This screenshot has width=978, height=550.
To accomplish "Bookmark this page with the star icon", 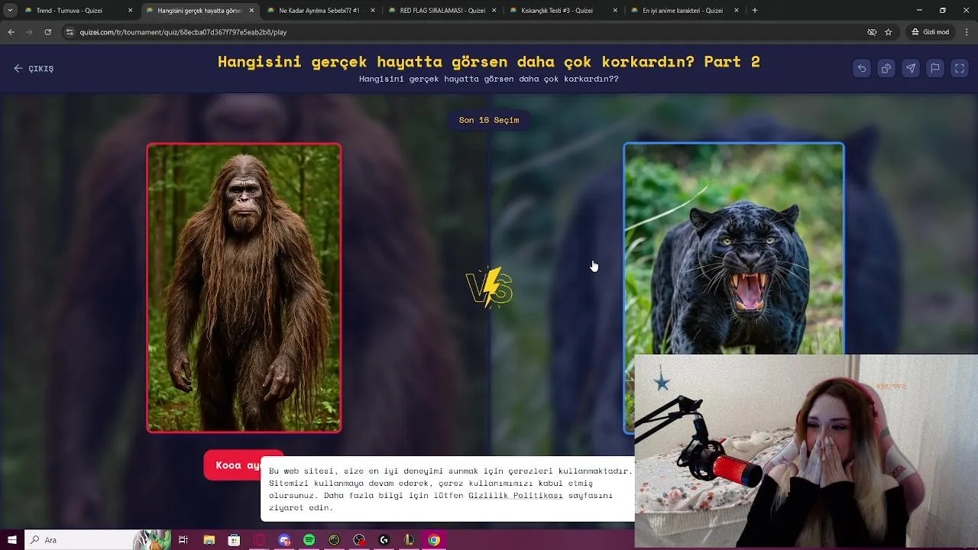I will (888, 32).
